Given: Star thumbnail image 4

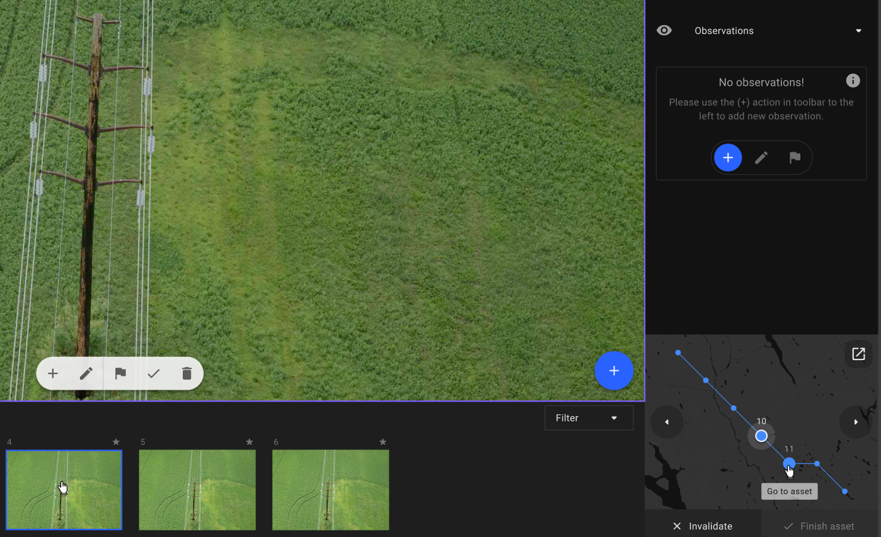Looking at the screenshot, I should [116, 442].
